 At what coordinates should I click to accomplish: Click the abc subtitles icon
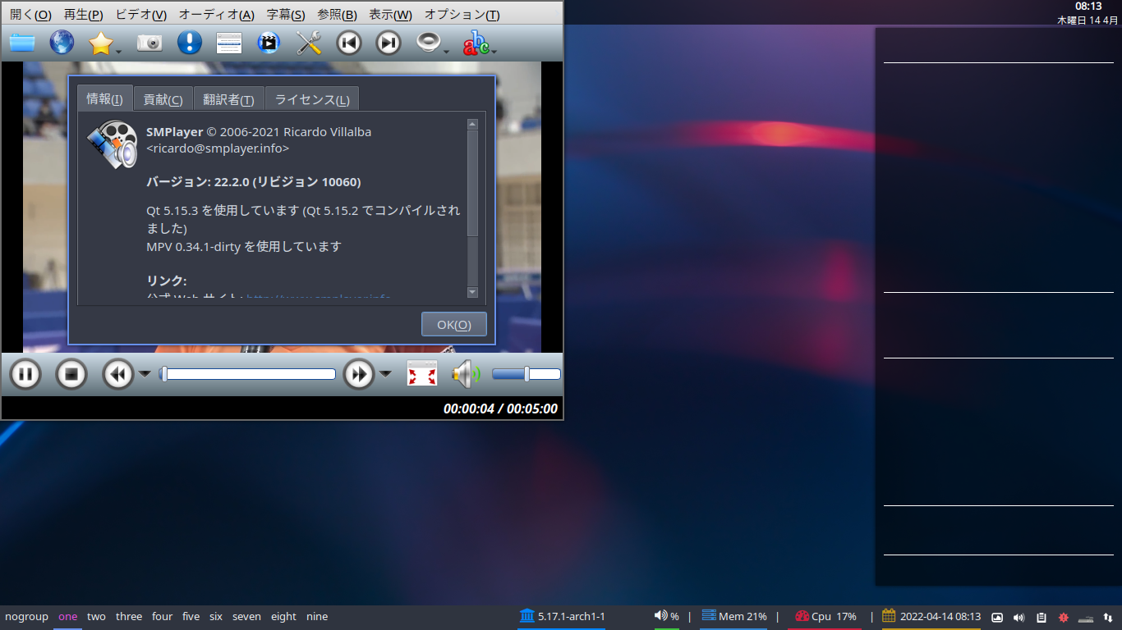click(x=476, y=43)
